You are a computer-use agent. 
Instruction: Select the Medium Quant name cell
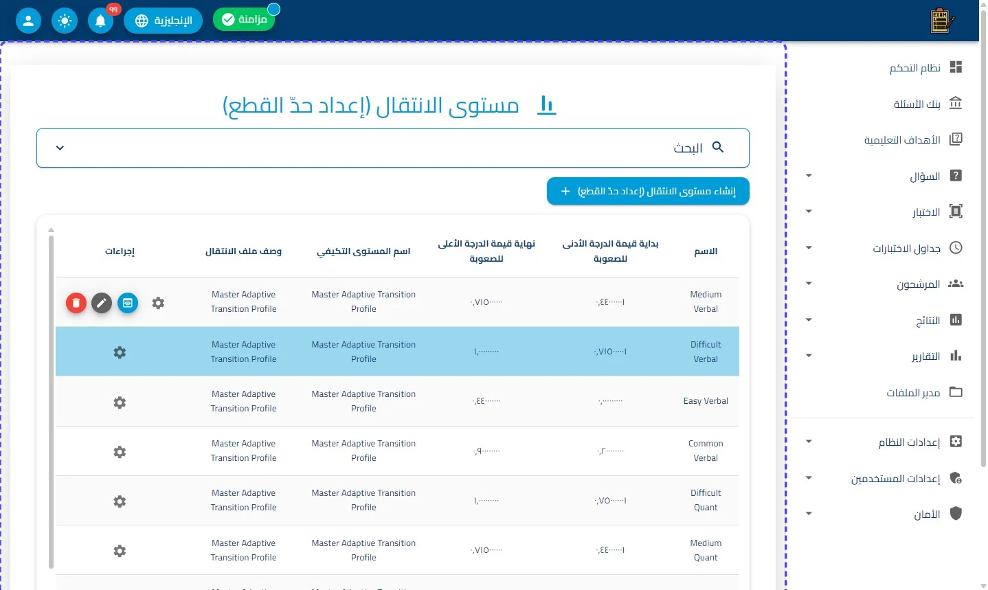point(706,550)
